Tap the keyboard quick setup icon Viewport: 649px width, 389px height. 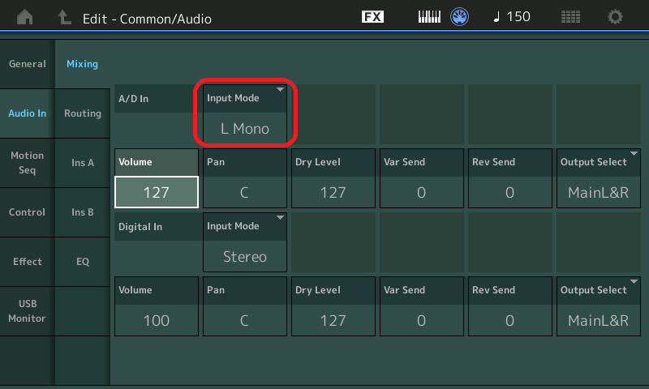[x=429, y=17]
